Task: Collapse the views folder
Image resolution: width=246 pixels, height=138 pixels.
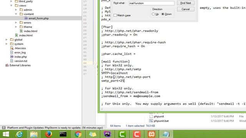Action: [x=11, y=5]
